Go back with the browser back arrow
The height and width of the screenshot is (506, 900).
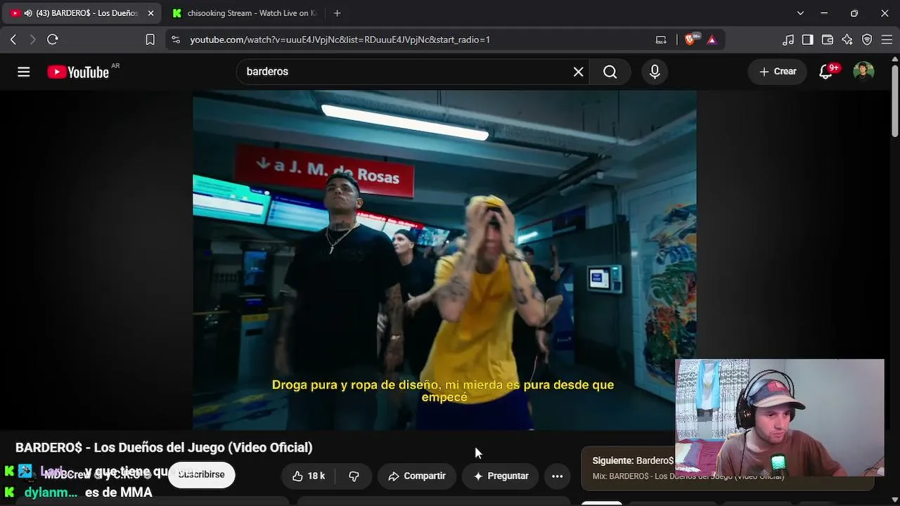(x=13, y=39)
